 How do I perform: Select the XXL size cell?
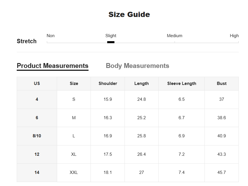tap(74, 172)
